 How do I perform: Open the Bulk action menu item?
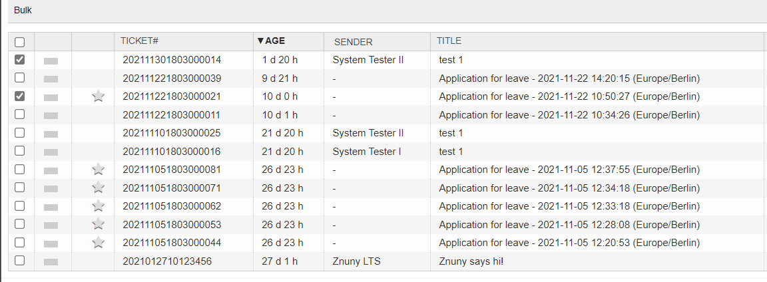tap(23, 11)
